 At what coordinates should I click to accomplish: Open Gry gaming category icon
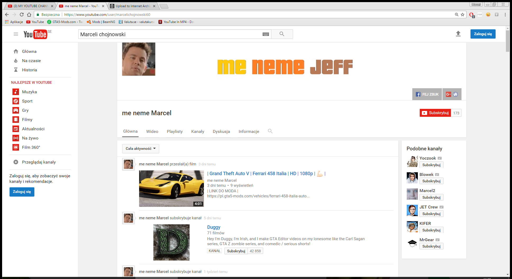click(x=16, y=110)
